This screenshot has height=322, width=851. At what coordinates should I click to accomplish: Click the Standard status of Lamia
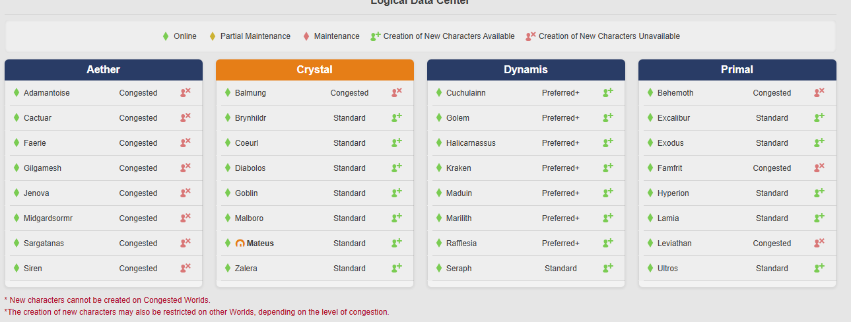[772, 218]
